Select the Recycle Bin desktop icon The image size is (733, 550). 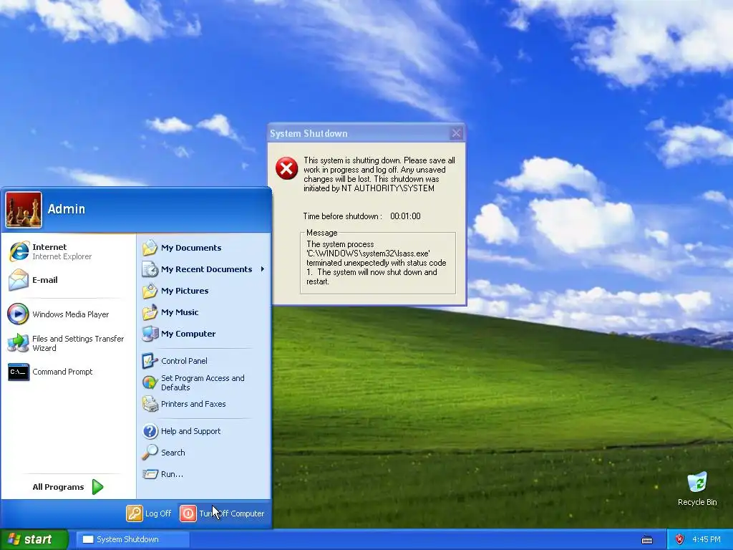(697, 483)
